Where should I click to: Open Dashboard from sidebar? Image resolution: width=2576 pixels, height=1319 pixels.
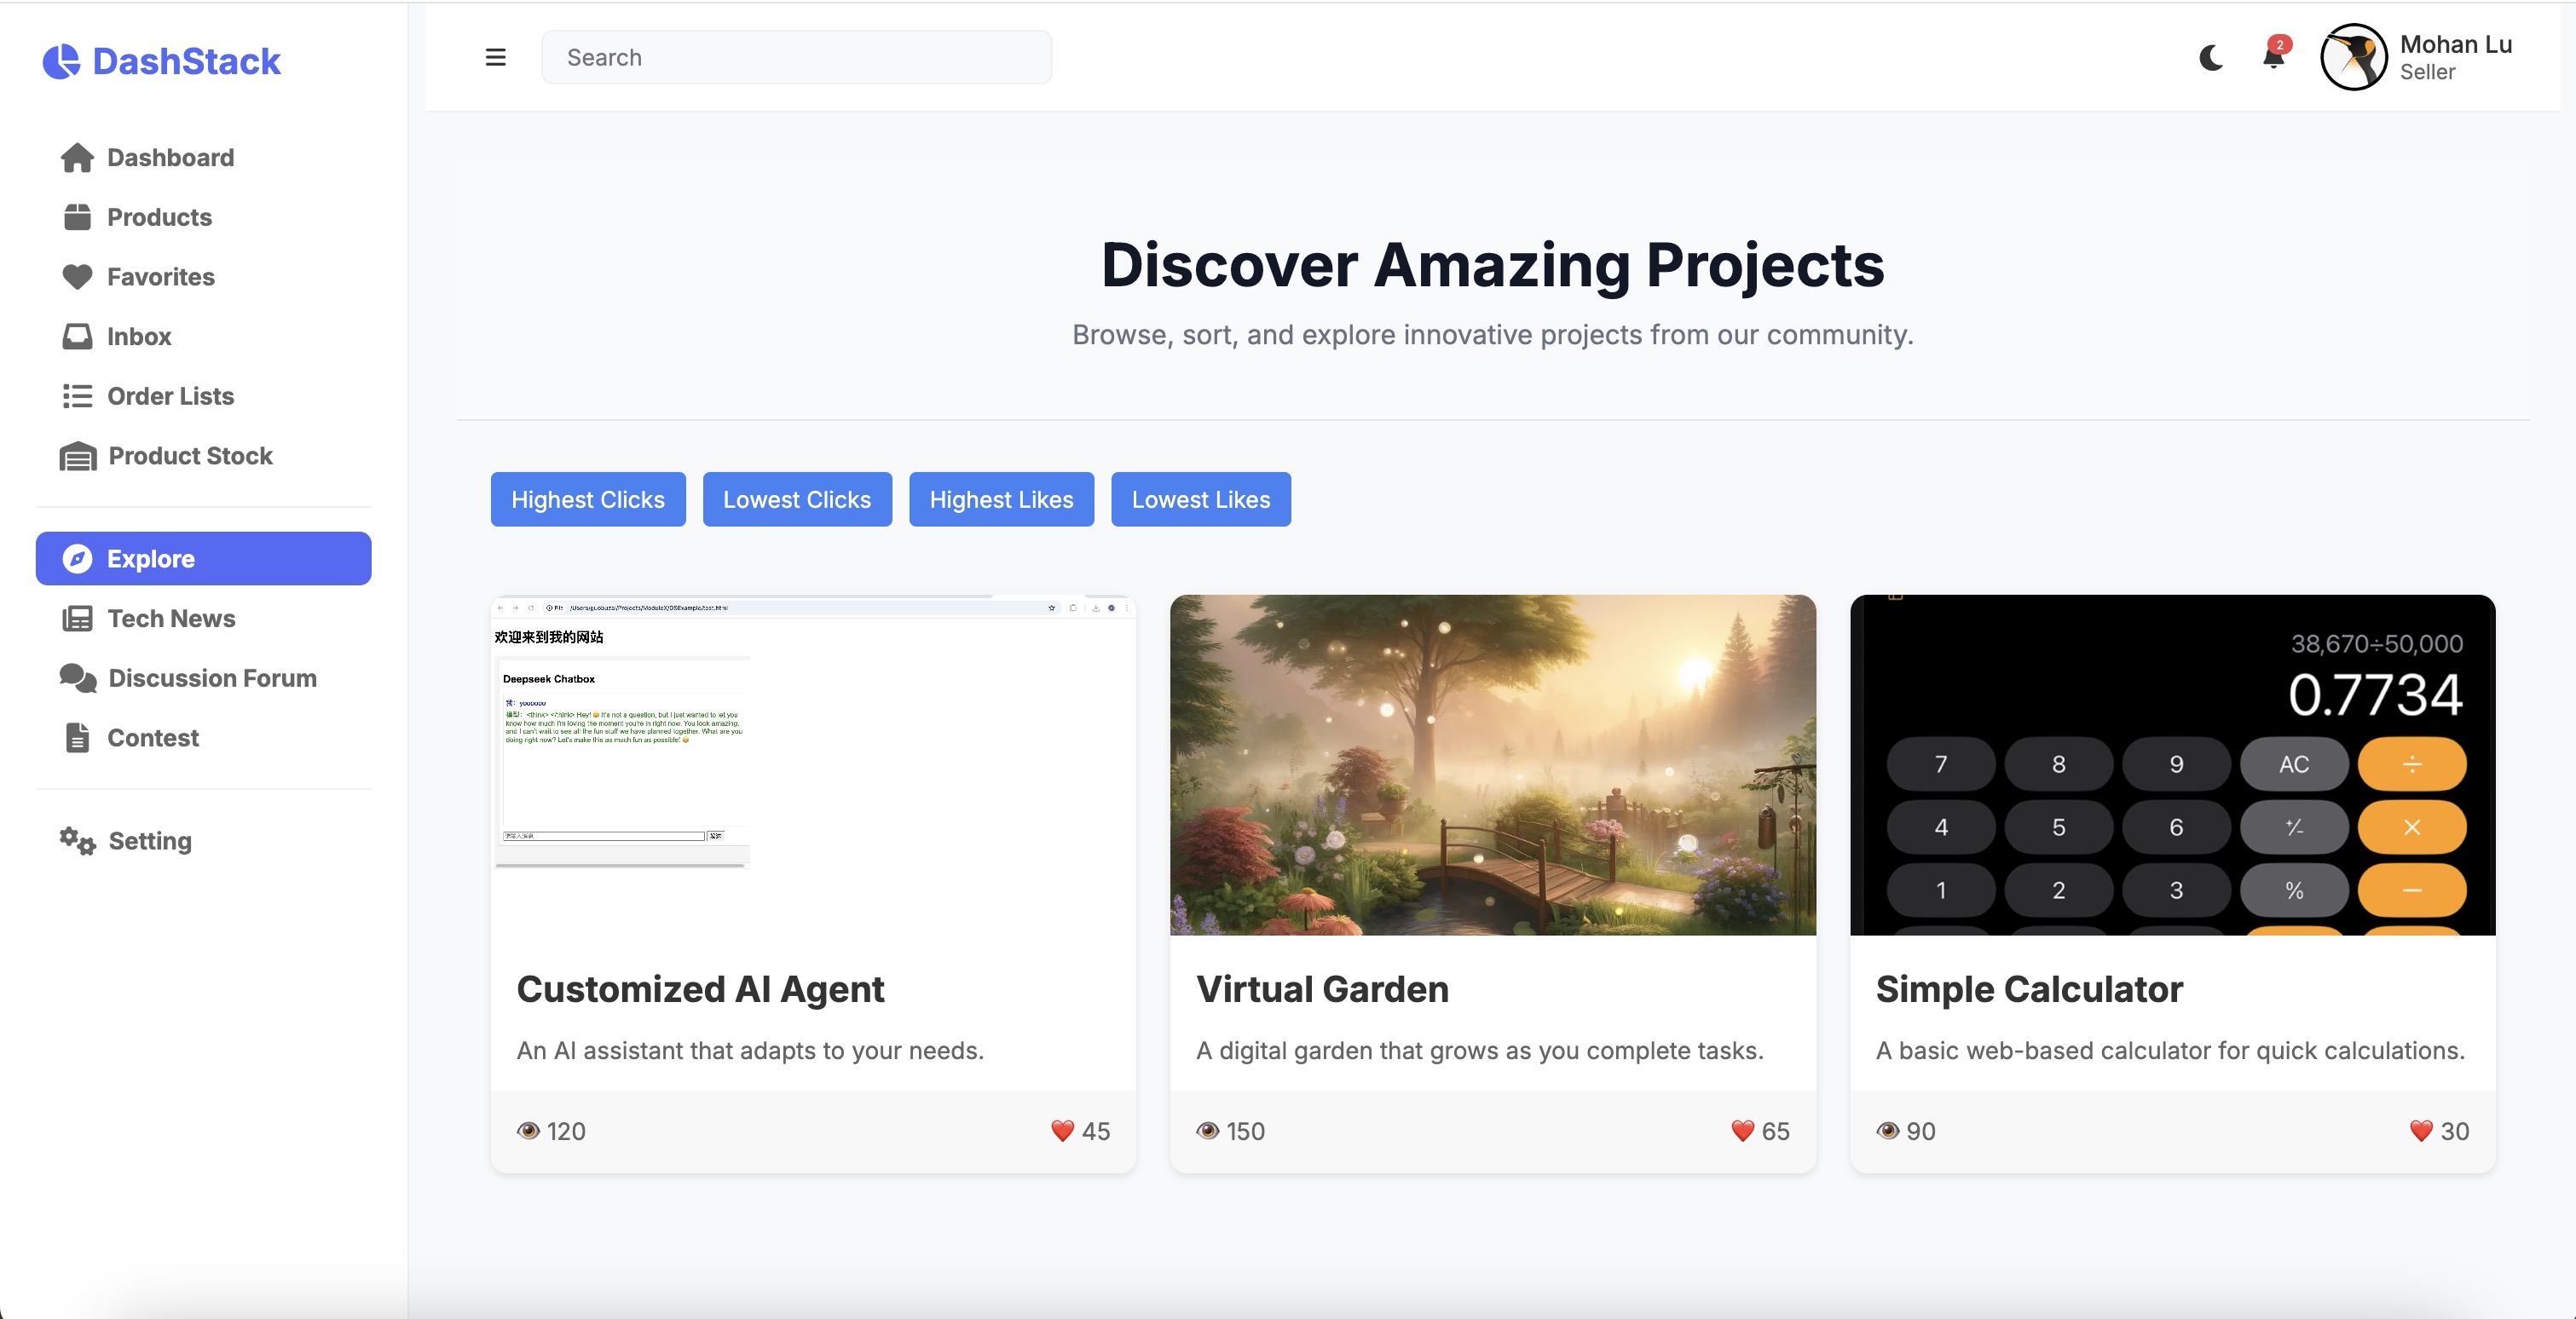[x=170, y=158]
